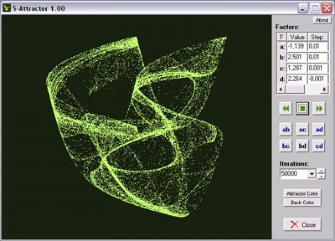Click factor c value cell 1,287

[297, 68]
